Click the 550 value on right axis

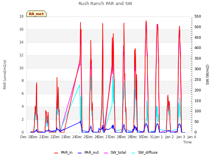click(198, 17)
